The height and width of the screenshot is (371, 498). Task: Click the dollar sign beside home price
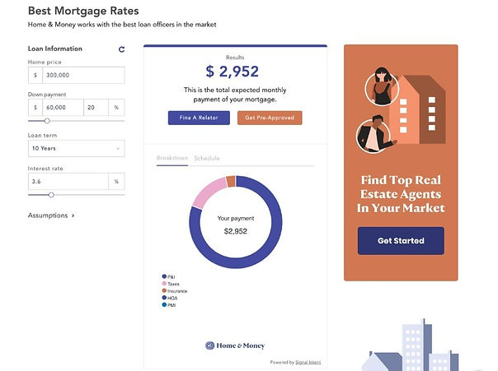[35, 75]
